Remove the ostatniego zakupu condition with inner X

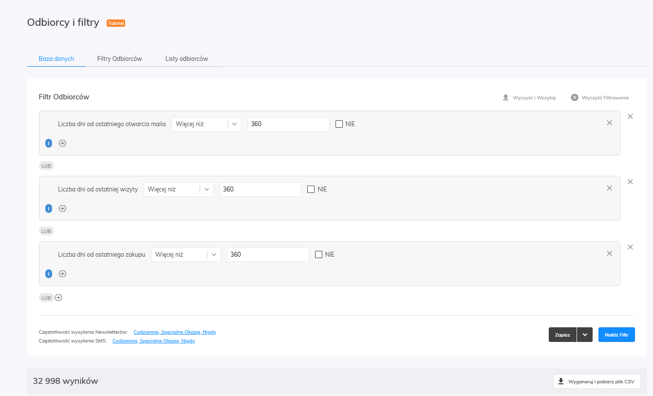[x=609, y=253]
